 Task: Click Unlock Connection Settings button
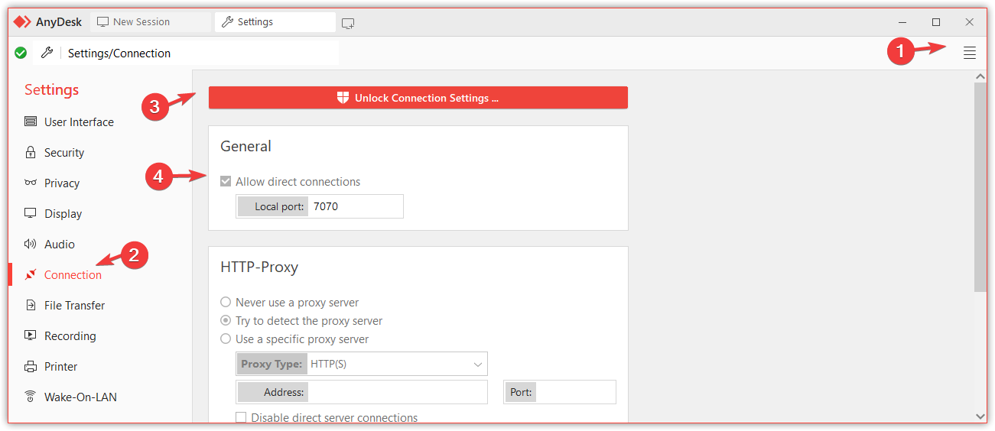click(418, 98)
